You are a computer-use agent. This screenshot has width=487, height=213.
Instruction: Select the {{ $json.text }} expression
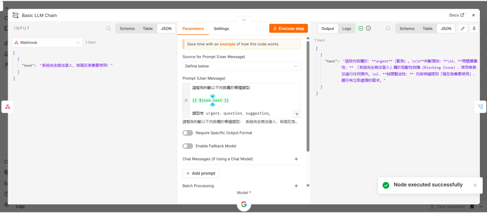[211, 101]
